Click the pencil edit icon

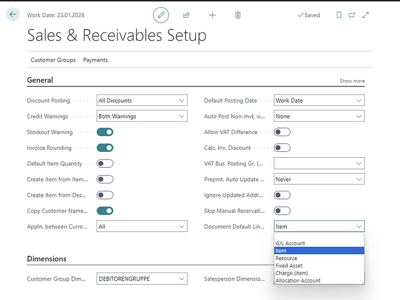(x=161, y=15)
